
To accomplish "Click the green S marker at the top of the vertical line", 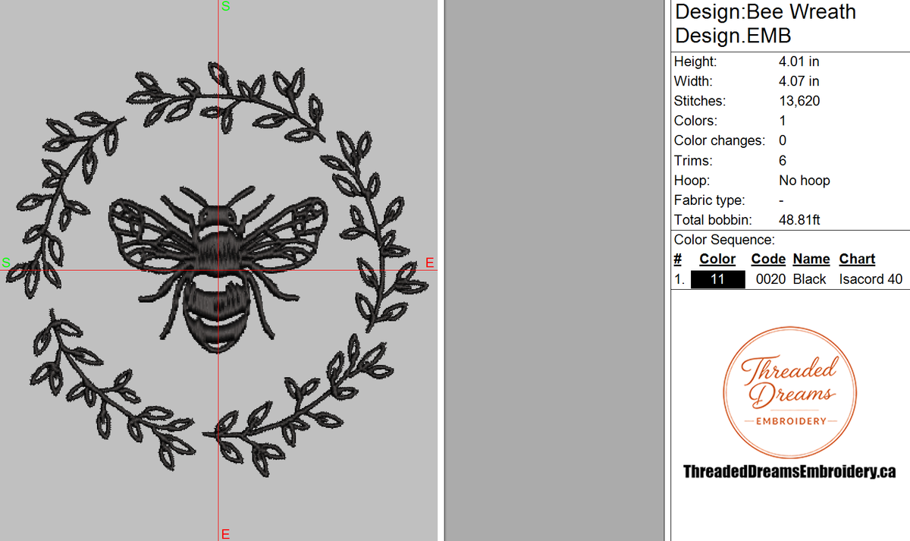I will [225, 6].
